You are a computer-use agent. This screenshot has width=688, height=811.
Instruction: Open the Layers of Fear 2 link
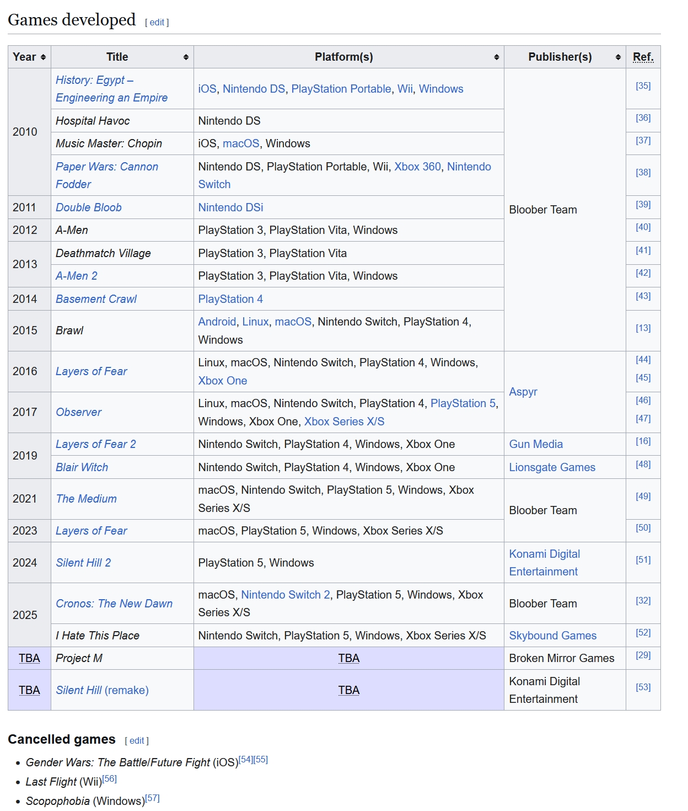(x=95, y=444)
